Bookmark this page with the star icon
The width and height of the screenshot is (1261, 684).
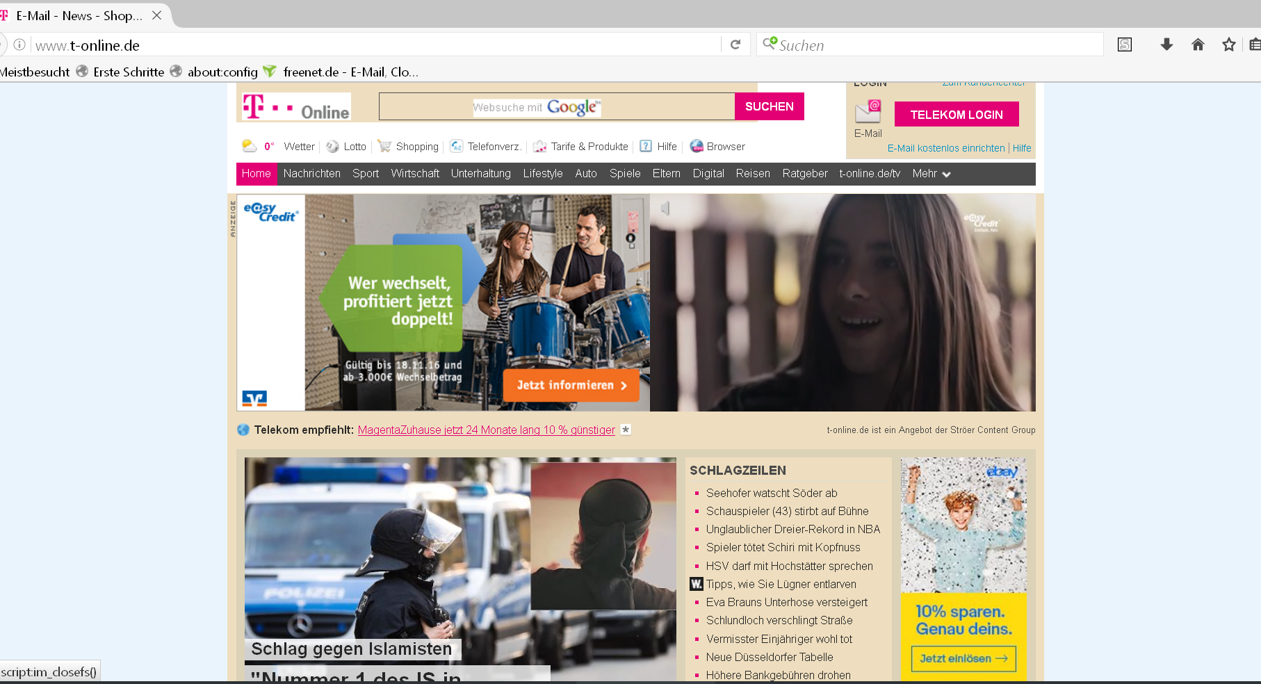pyautogui.click(x=1229, y=44)
